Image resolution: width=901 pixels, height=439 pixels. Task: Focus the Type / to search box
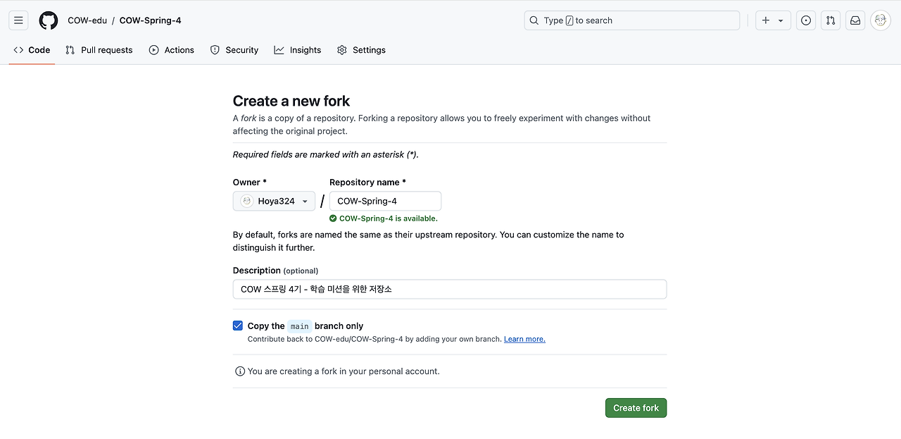click(632, 20)
